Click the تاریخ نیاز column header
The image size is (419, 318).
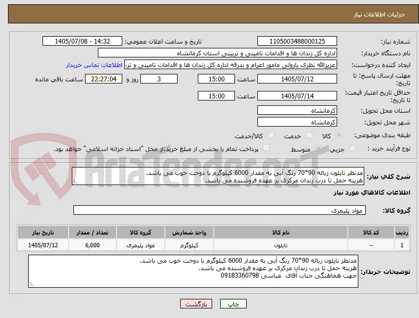click(x=43, y=232)
